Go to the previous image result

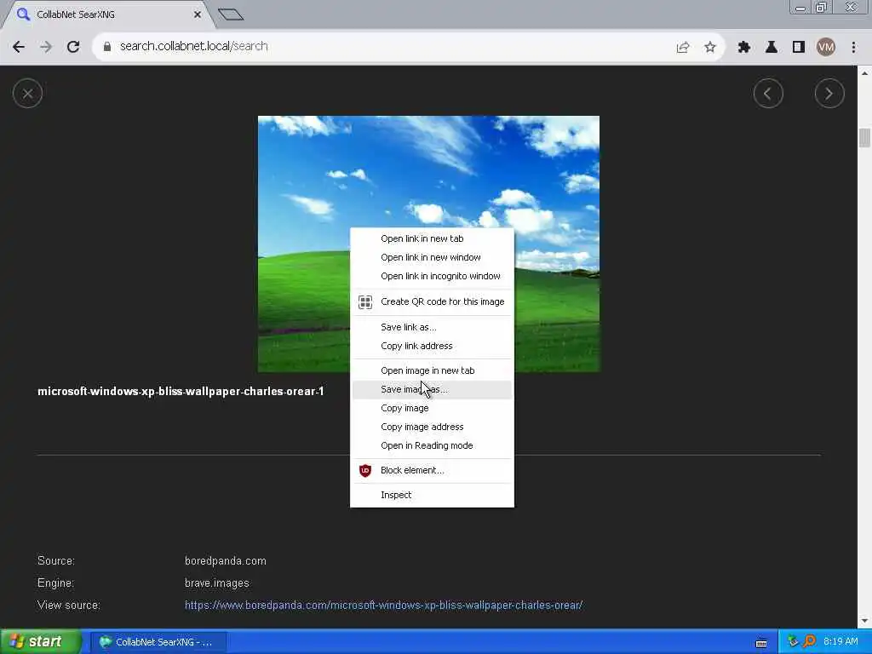[768, 94]
